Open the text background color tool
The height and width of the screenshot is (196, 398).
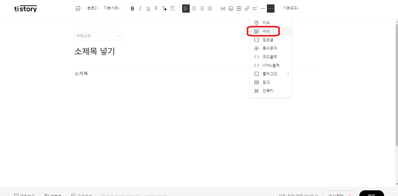tap(172, 9)
